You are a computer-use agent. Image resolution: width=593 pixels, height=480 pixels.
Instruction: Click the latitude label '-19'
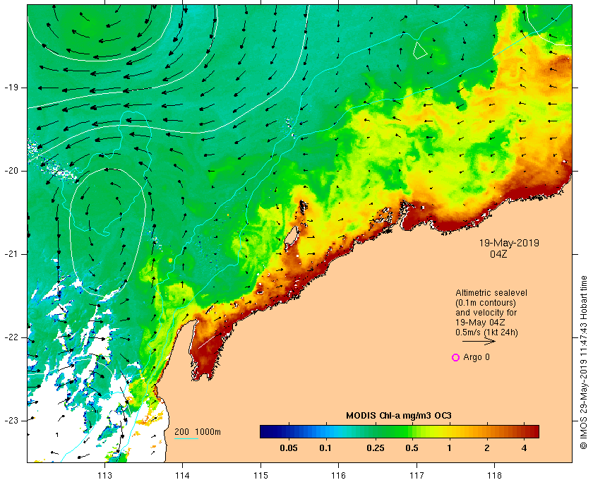11,88
